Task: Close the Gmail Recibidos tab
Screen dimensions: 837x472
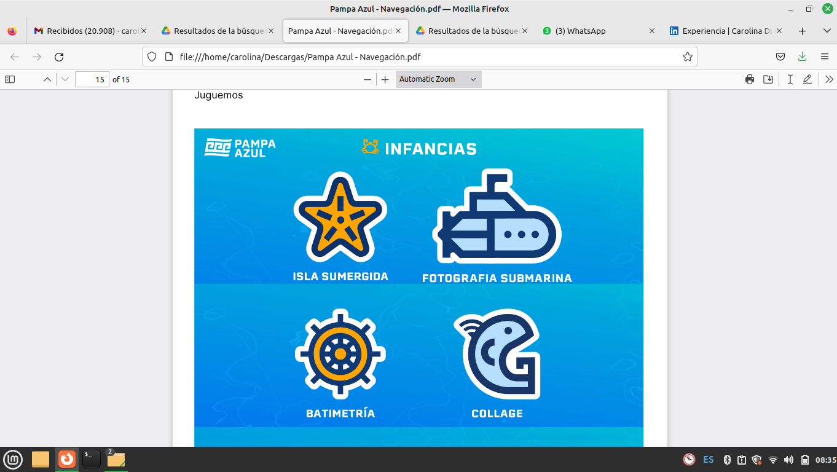Action: (x=144, y=31)
